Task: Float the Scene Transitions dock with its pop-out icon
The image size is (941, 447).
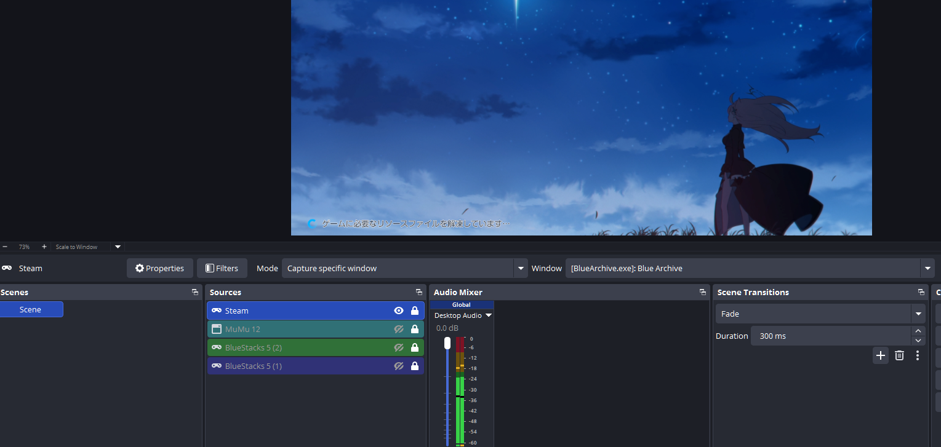Action: pyautogui.click(x=921, y=292)
